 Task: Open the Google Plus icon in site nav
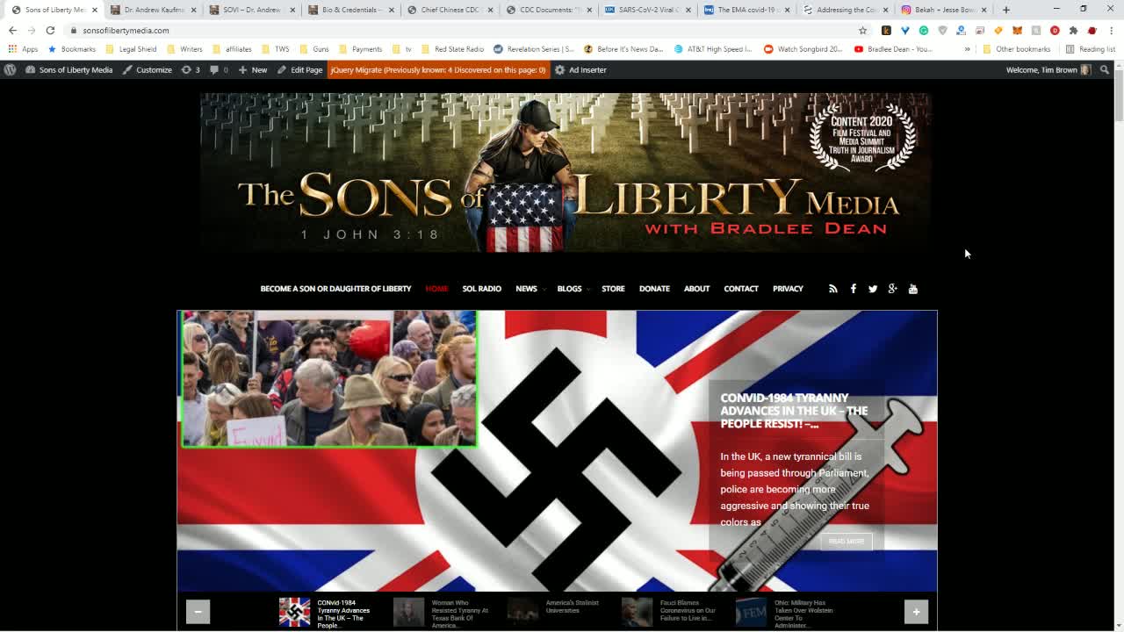tap(893, 289)
